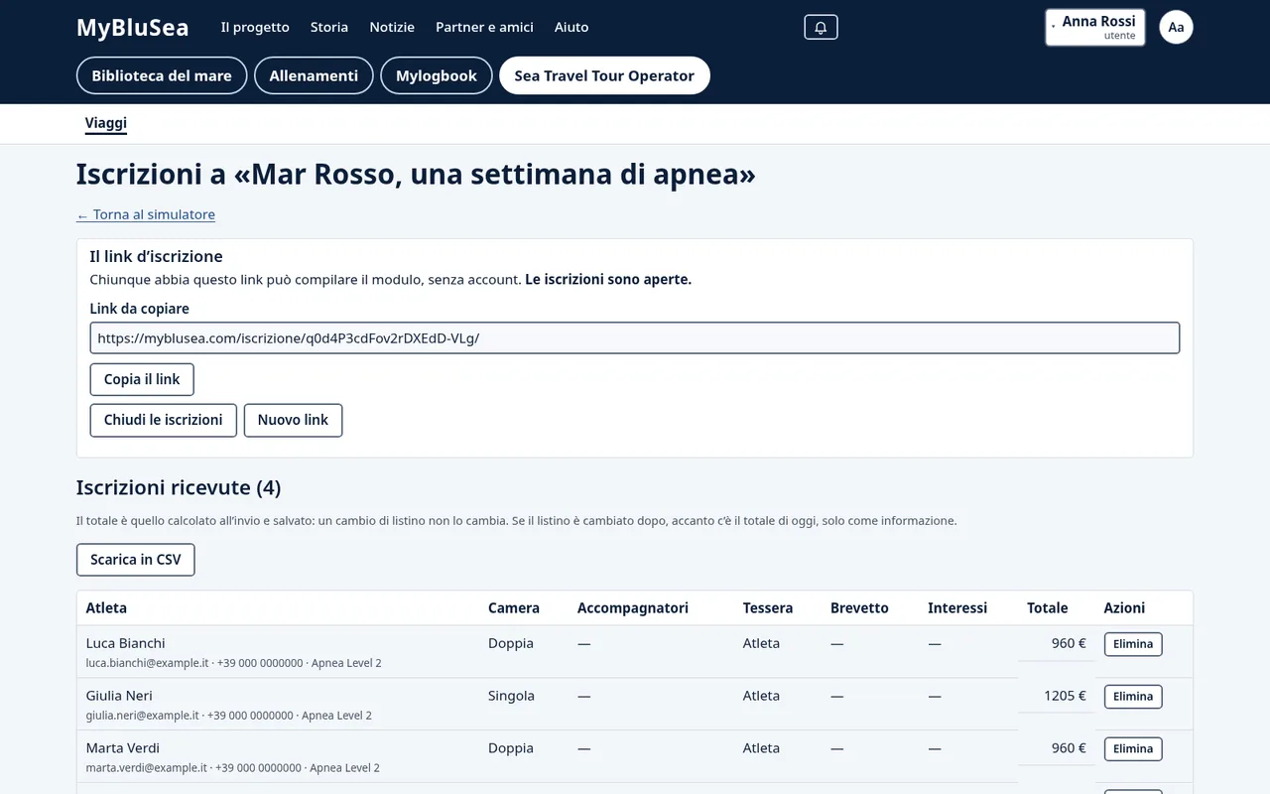The image size is (1270, 794).
Task: Open the Aiuto menu item
Action: 571,27
